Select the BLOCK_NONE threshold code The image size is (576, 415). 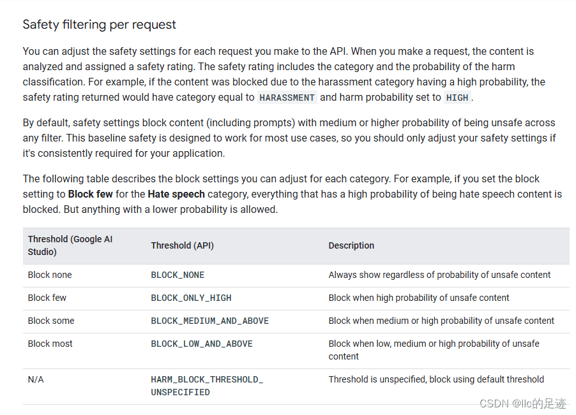click(x=178, y=275)
